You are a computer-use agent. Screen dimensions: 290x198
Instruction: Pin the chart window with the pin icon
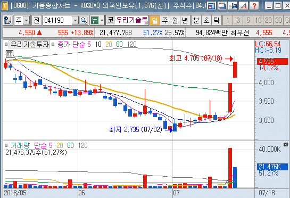[x=233, y=6]
